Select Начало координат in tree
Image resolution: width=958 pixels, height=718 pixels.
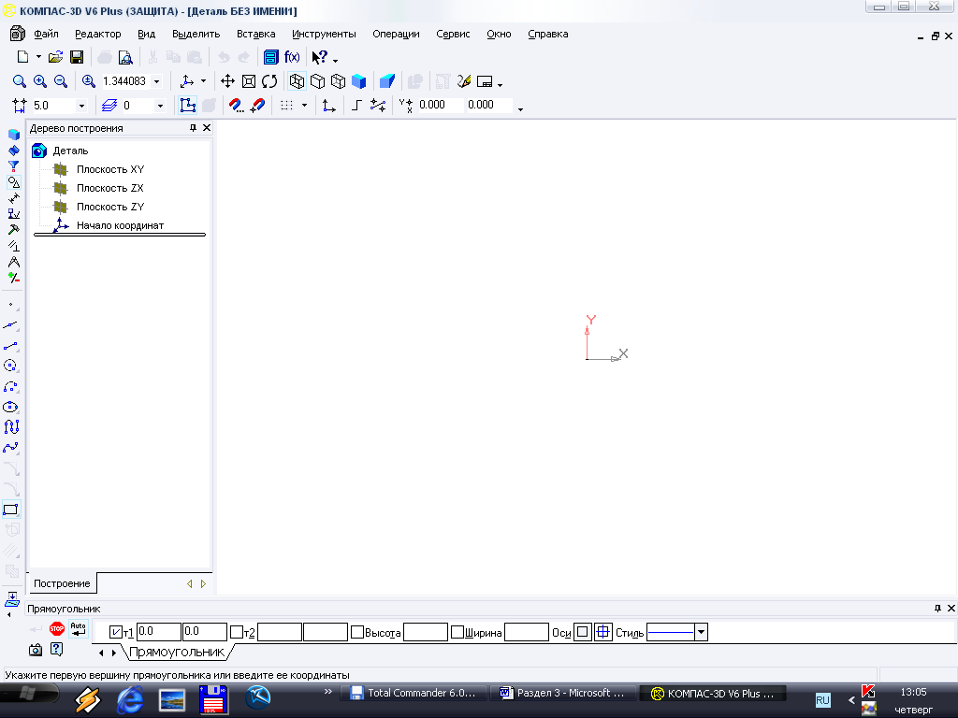pyautogui.click(x=121, y=225)
